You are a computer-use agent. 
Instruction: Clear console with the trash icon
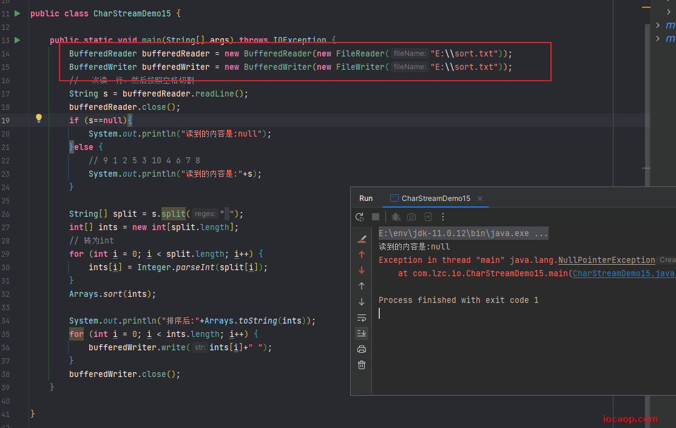[x=362, y=365]
